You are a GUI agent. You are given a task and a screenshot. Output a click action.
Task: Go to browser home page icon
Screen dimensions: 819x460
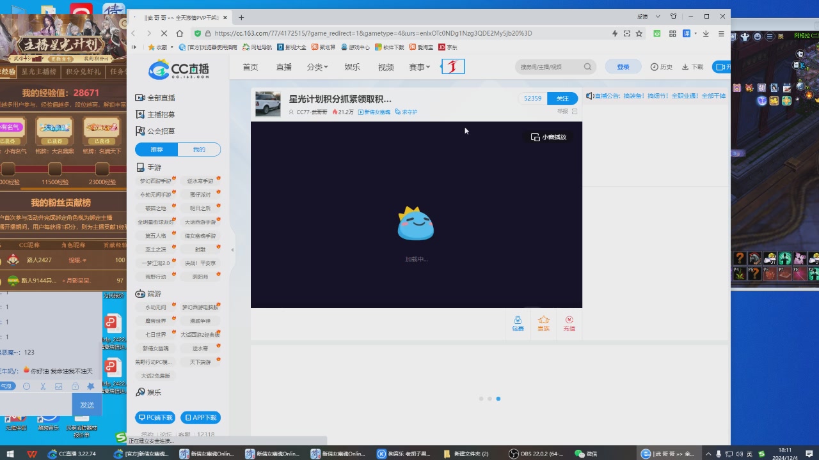click(180, 33)
